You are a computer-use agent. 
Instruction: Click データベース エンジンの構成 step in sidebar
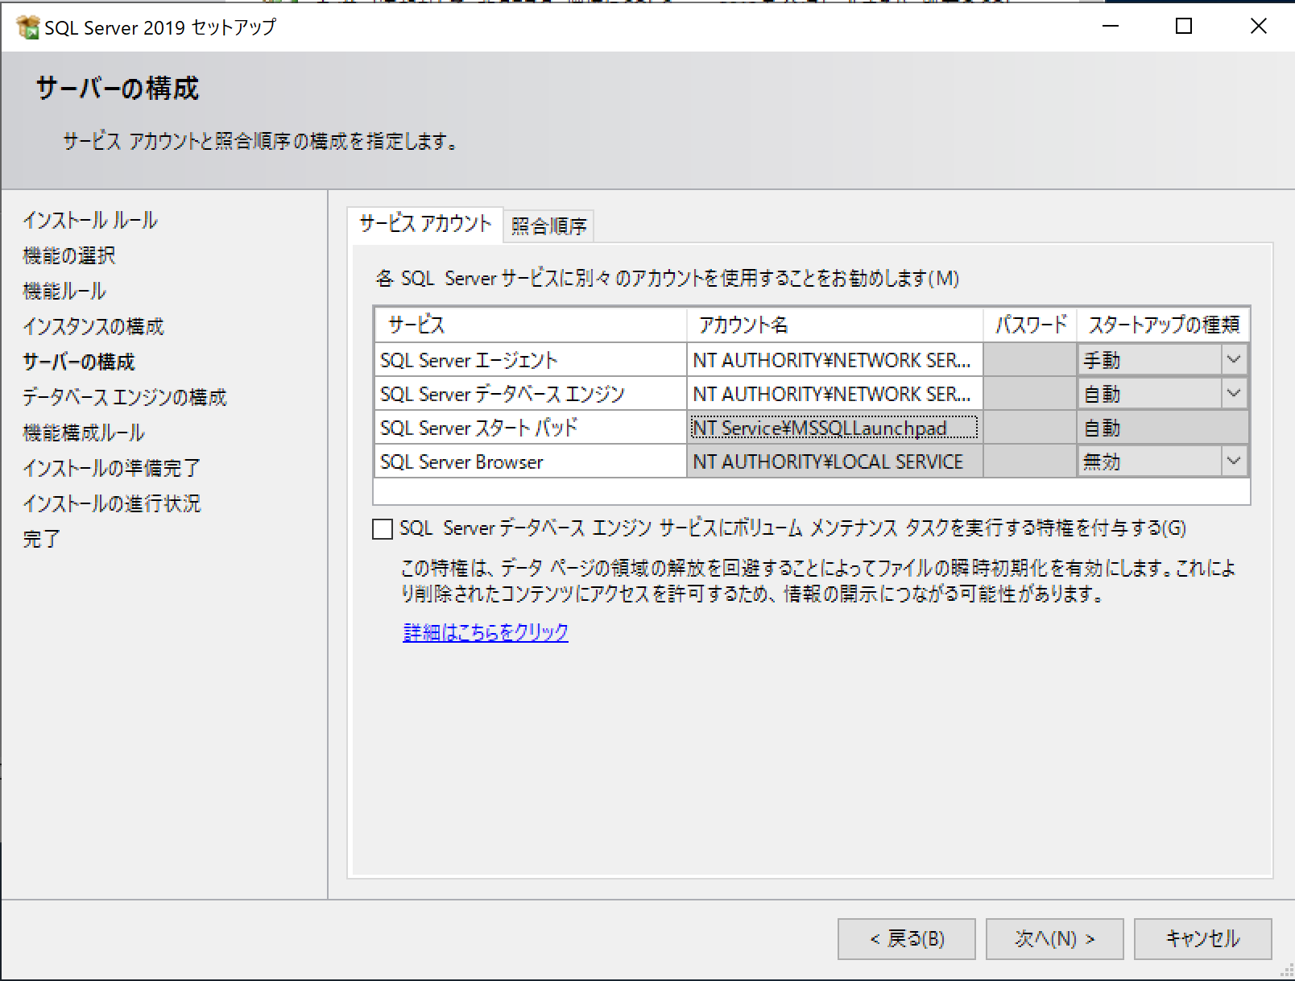coord(125,397)
